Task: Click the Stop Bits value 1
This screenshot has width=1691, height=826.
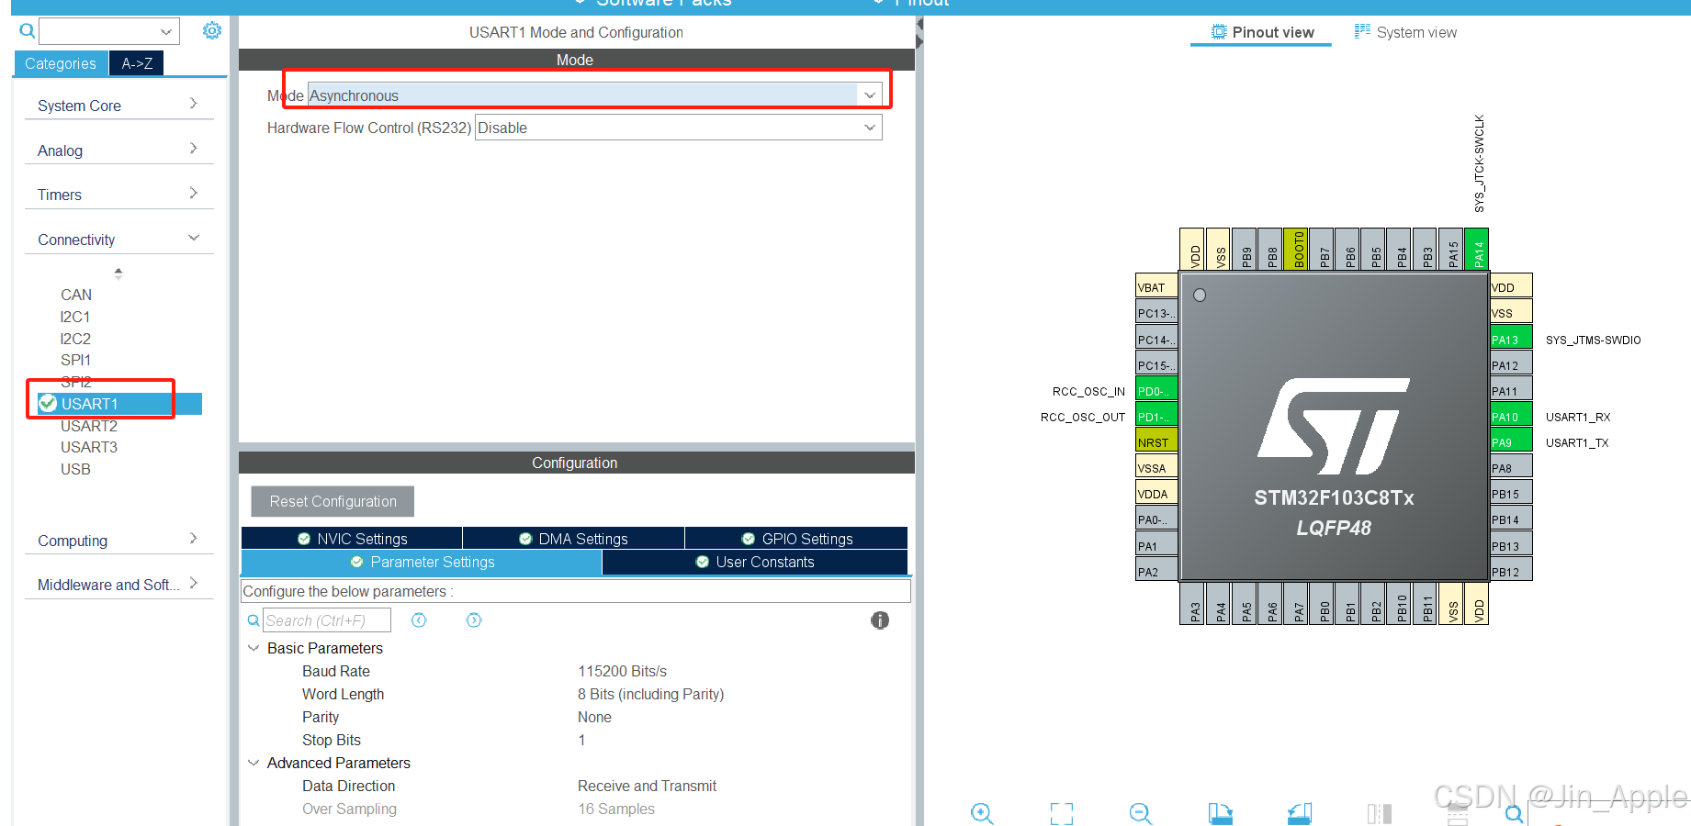Action: click(x=581, y=740)
